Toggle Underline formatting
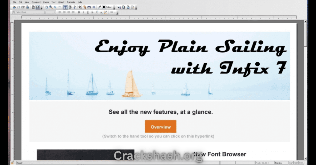The height and width of the screenshot is (165, 316). click(x=88, y=12)
